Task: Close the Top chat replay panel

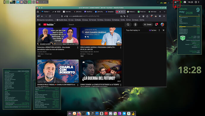Action: point(163,30)
